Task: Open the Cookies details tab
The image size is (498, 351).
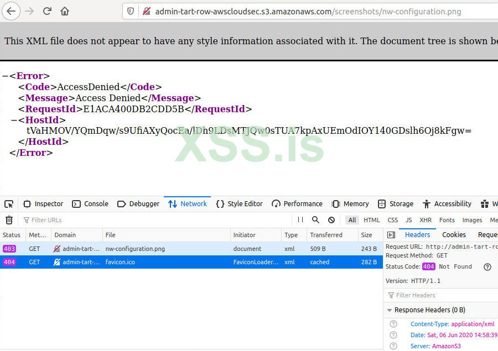Action: [454, 234]
